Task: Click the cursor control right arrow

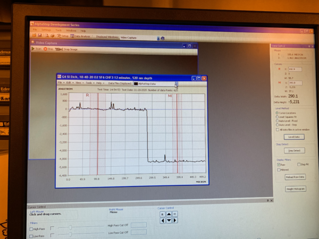Action: (175, 220)
